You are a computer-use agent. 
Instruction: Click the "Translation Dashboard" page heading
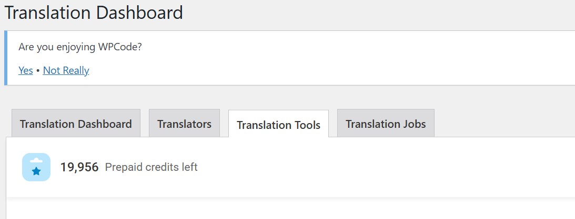pyautogui.click(x=94, y=13)
